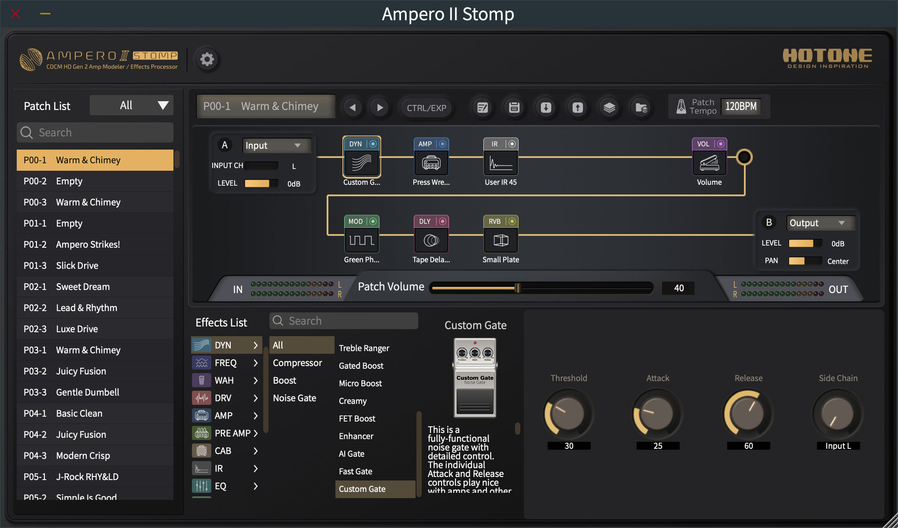The image size is (898, 528).
Task: Click the CTRL/EXP button
Action: [425, 107]
